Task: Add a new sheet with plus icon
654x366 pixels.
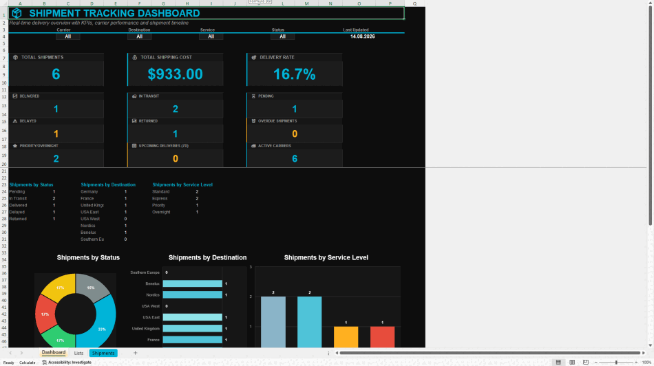Action: 135,353
